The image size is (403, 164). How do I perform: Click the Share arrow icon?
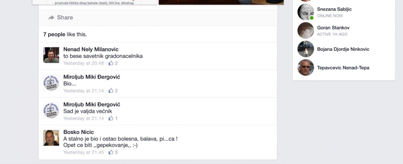point(51,17)
